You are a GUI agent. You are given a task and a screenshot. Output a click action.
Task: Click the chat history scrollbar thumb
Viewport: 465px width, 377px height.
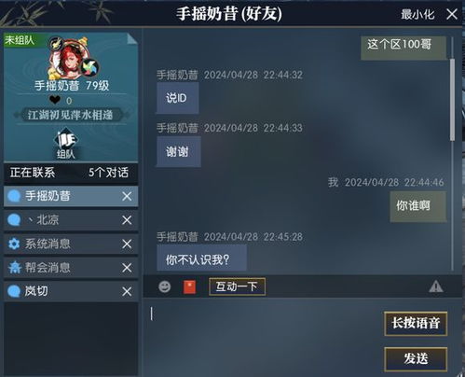pyautogui.click(x=452, y=100)
